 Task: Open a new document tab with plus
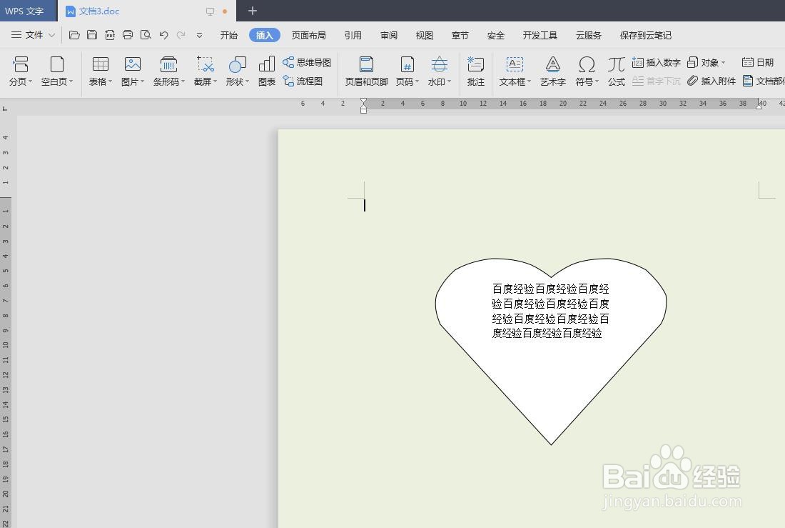pos(253,11)
